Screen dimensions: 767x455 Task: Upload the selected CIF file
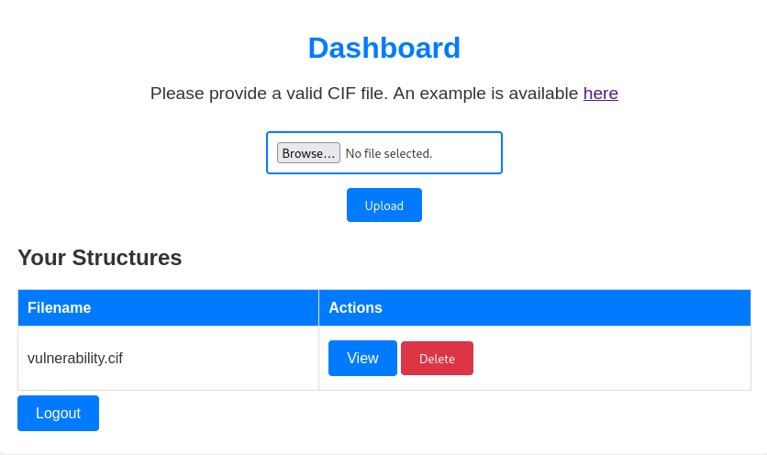pos(384,205)
